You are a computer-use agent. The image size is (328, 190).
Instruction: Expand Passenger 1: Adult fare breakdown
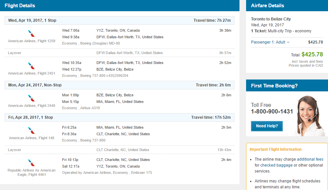[x=270, y=42]
